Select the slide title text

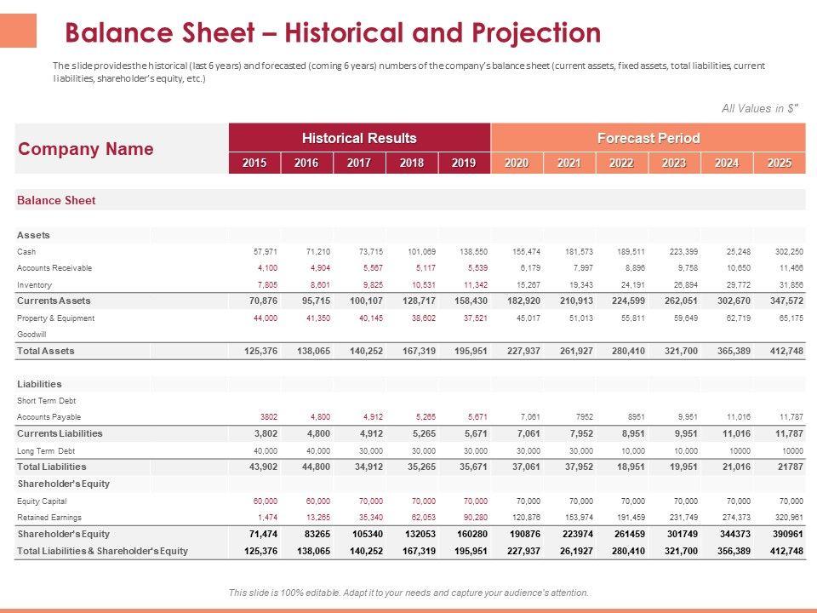333,32
